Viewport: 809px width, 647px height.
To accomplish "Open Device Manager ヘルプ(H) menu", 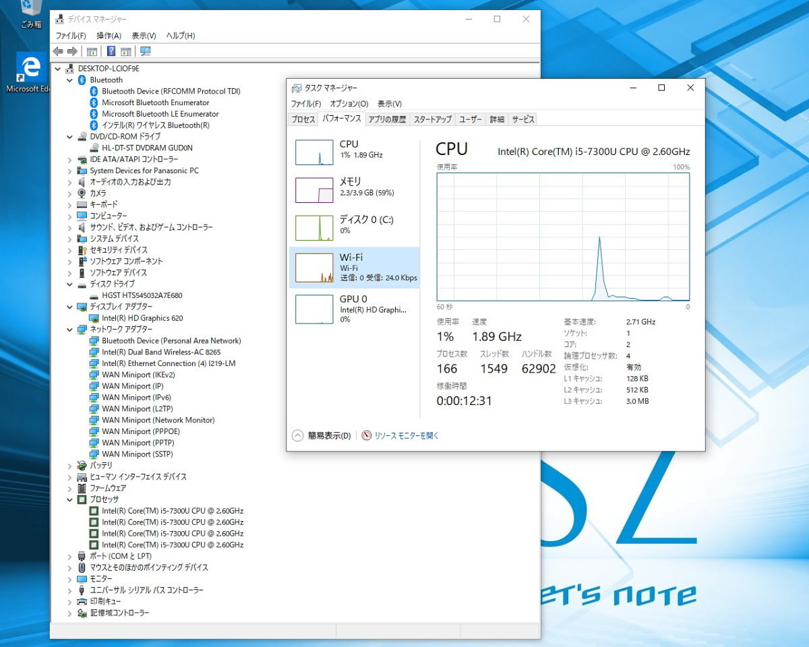I will [181, 36].
